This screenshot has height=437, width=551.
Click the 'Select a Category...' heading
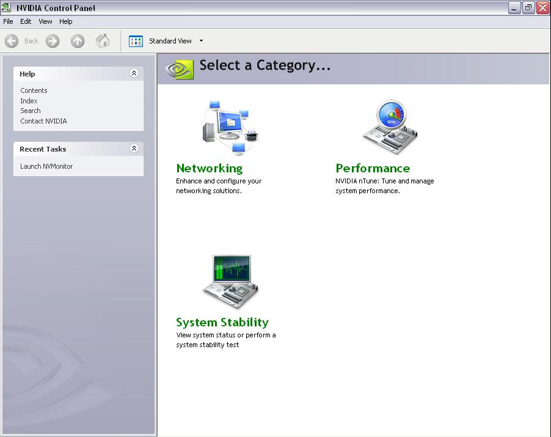[265, 66]
